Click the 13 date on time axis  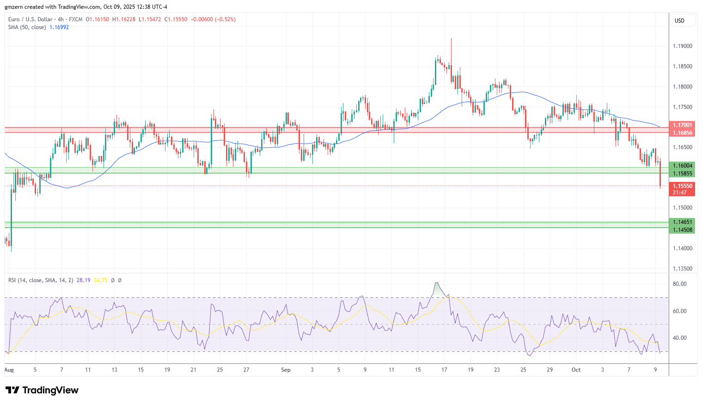click(x=114, y=370)
